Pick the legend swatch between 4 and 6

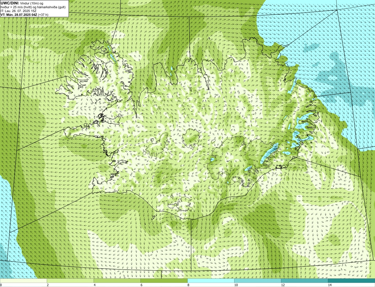[117, 281]
